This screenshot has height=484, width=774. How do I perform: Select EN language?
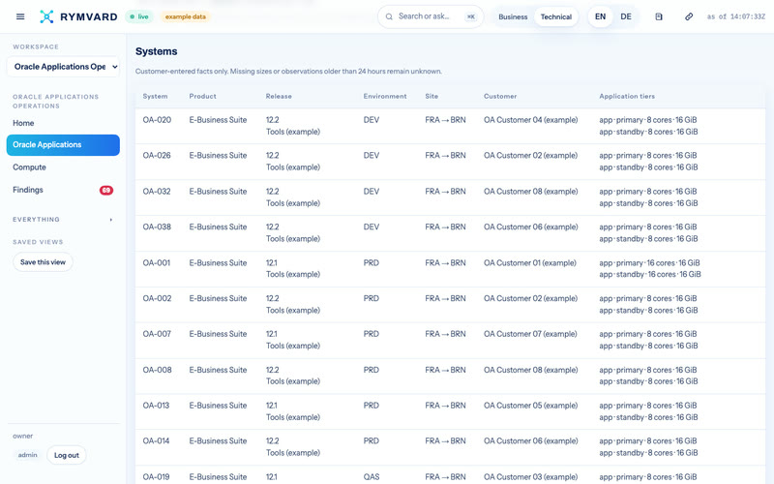(600, 16)
